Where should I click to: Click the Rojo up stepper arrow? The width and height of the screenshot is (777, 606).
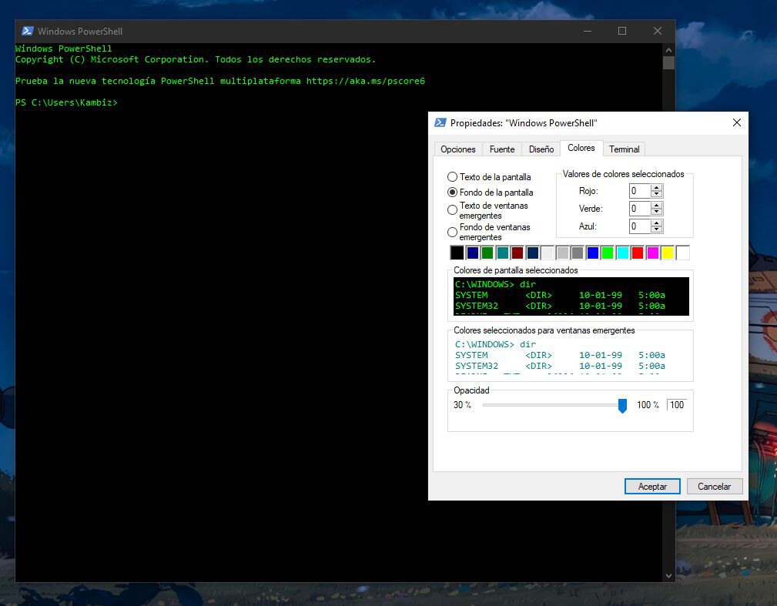click(657, 187)
